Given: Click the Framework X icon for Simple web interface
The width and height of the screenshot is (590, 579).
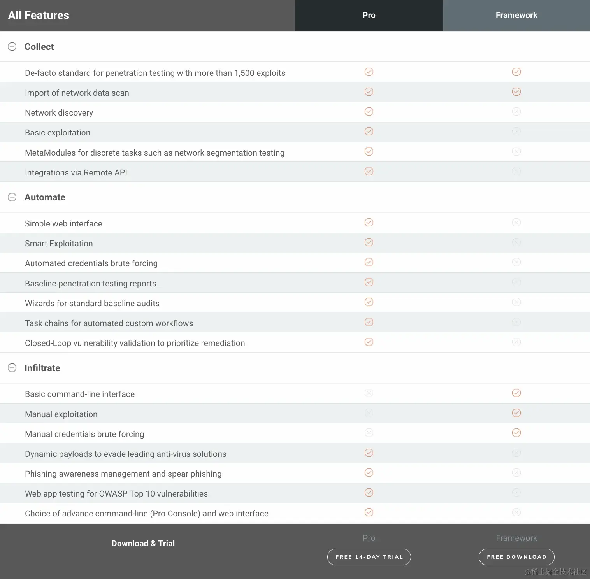Looking at the screenshot, I should (x=516, y=222).
